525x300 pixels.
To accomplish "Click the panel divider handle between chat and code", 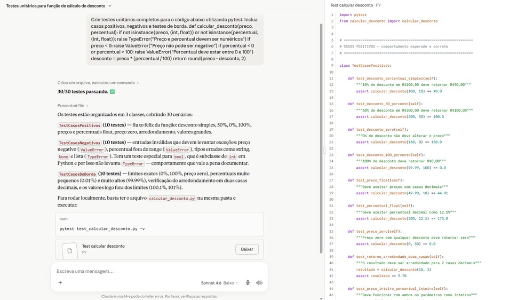I will pyautogui.click(x=324, y=150).
